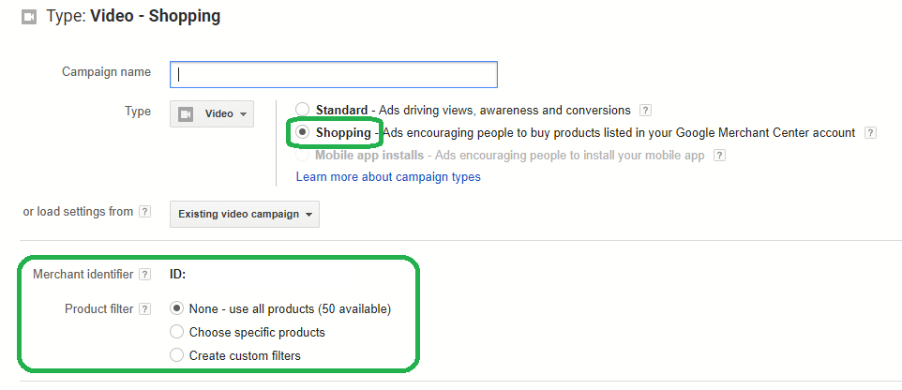The image size is (902, 390).
Task: Open help icon next to Standard option
Action: [645, 110]
